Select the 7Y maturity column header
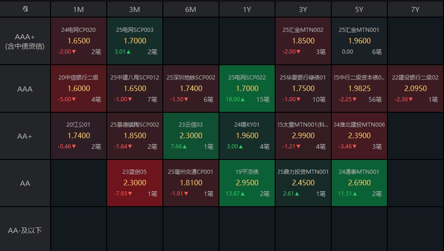 [415, 9]
